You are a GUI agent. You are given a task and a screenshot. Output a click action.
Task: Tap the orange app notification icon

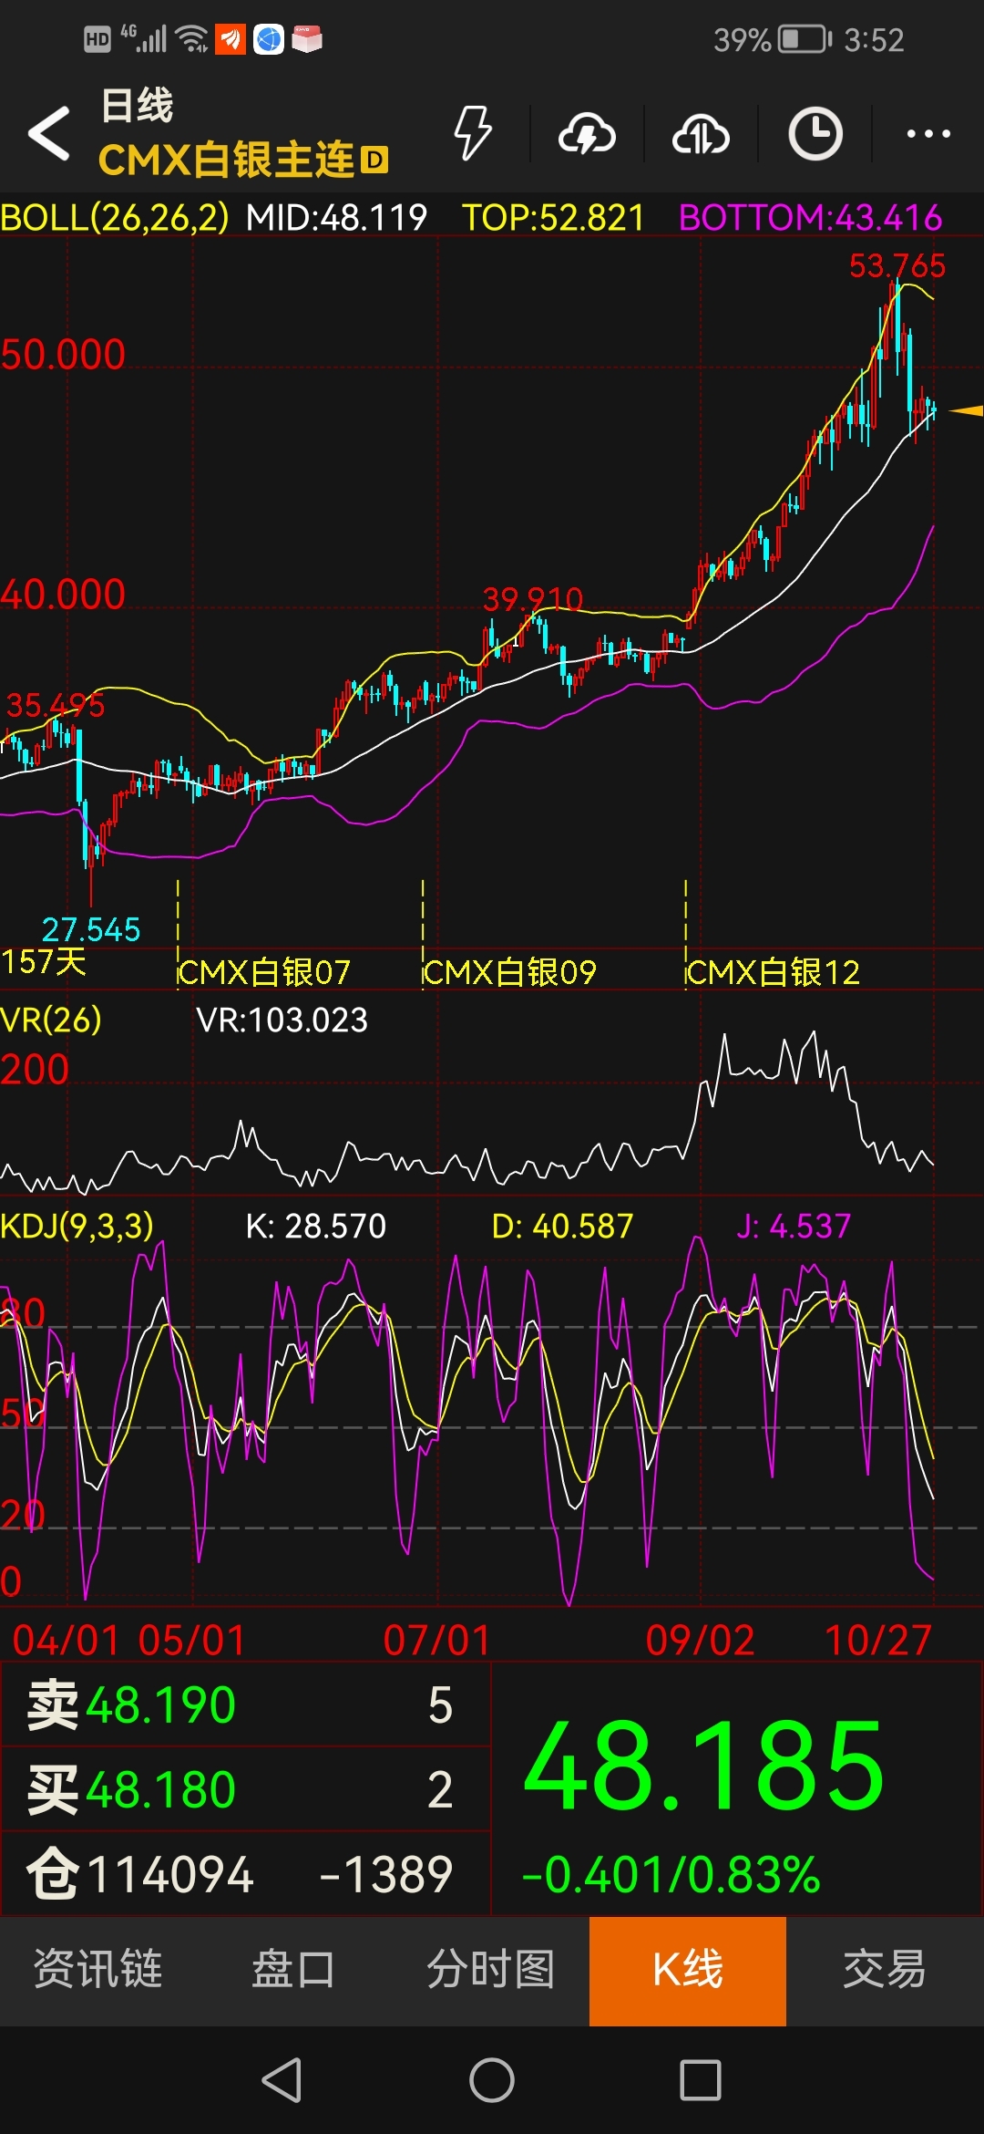click(x=231, y=39)
